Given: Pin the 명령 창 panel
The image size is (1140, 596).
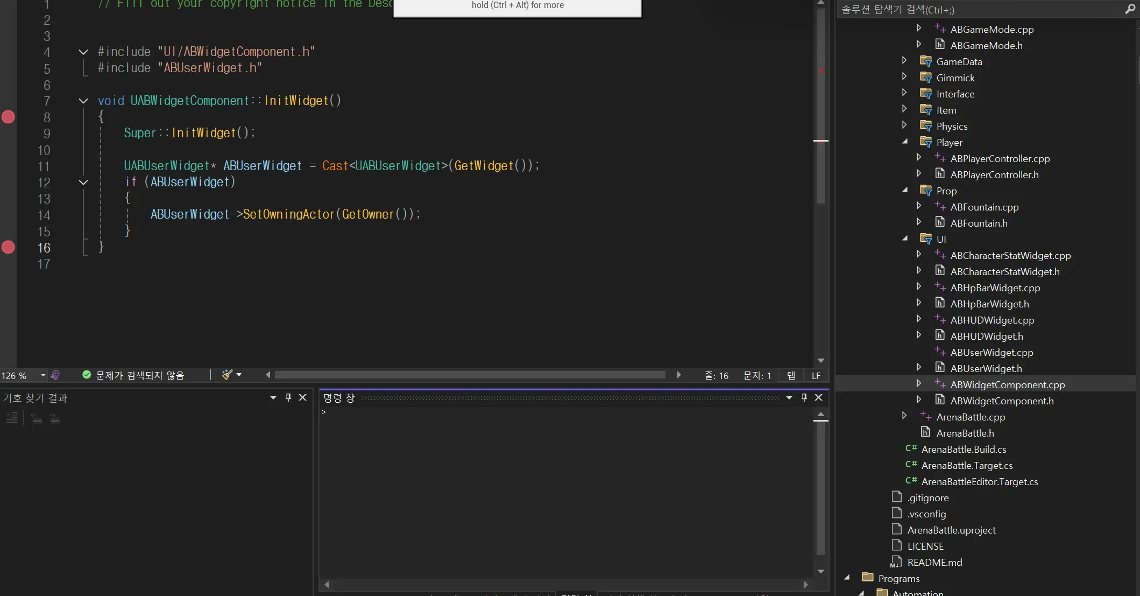Looking at the screenshot, I should (x=804, y=398).
